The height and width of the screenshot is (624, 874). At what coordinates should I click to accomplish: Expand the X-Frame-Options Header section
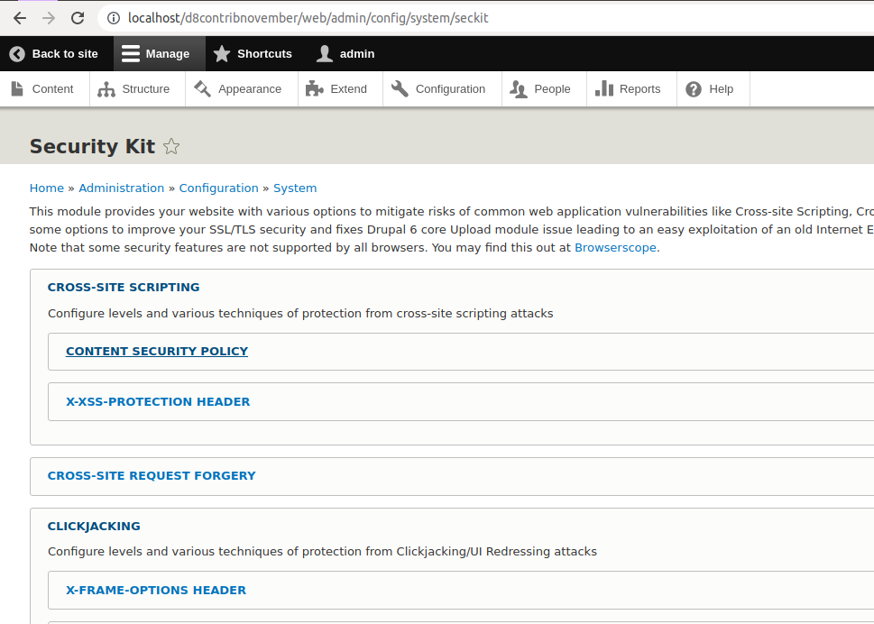click(155, 590)
